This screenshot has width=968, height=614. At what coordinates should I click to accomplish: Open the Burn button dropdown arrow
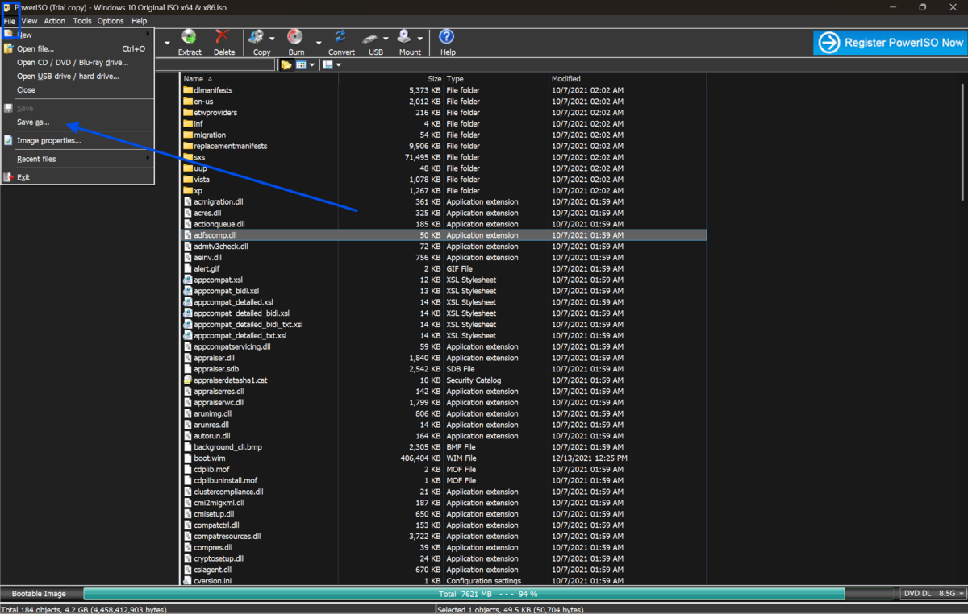tap(319, 43)
